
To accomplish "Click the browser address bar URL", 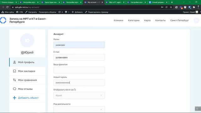I will click(27, 7).
